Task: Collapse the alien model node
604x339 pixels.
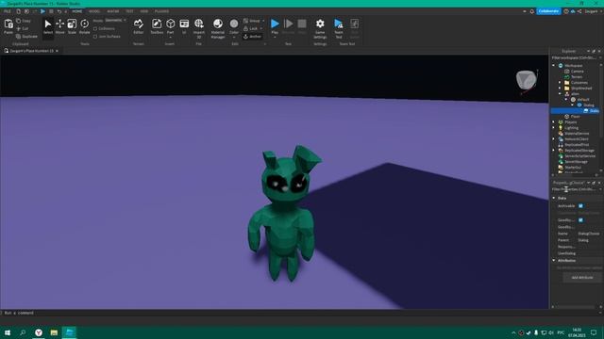Action: click(x=560, y=94)
